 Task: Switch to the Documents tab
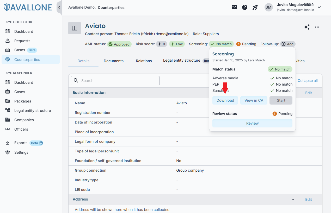[114, 61]
